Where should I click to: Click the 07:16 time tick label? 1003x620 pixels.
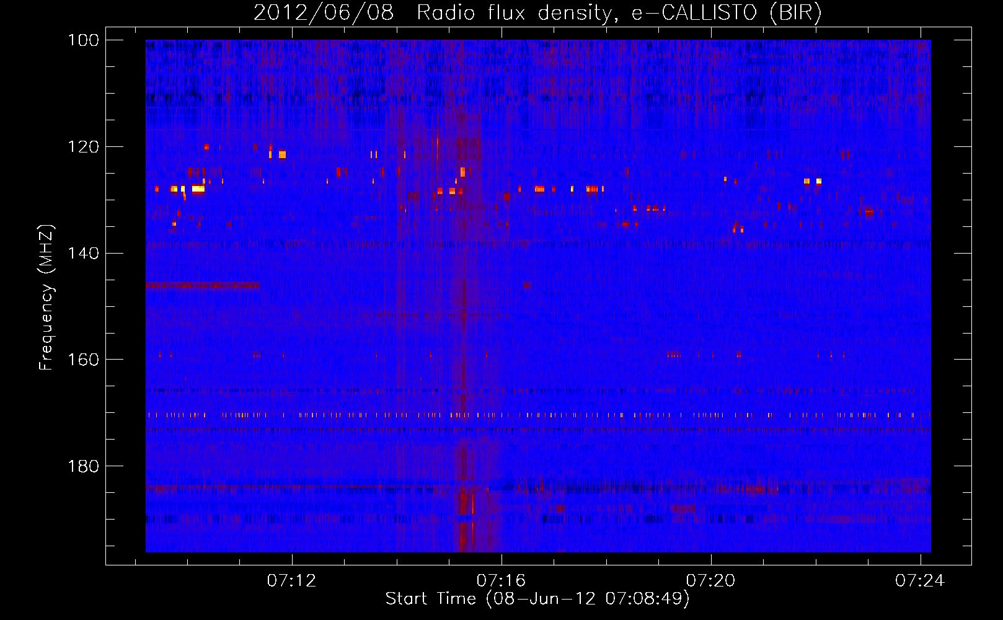pos(501,580)
